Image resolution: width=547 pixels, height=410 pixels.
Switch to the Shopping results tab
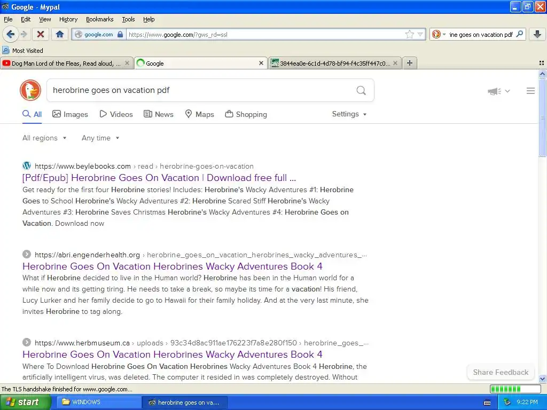(x=246, y=114)
